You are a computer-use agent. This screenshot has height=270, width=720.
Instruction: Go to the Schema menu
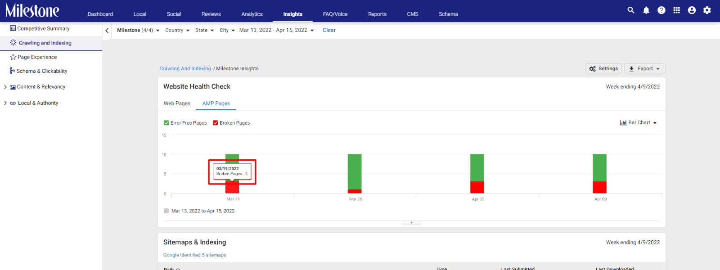coord(448,14)
